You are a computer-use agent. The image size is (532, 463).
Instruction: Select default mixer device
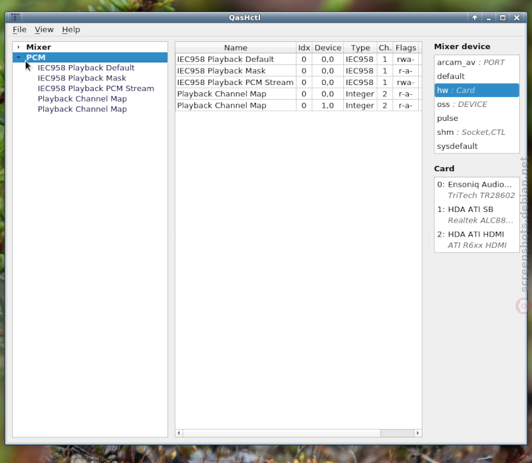477,76
